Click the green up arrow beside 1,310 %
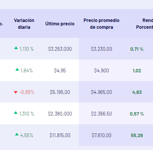 tap(15, 112)
